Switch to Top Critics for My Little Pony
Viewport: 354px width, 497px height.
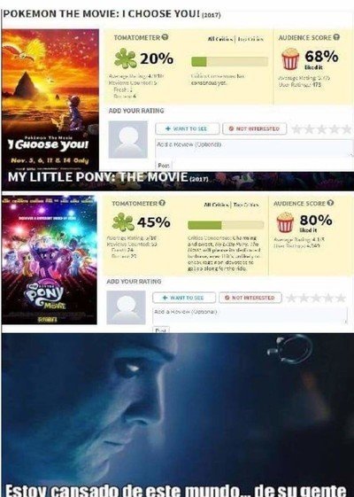click(246, 205)
